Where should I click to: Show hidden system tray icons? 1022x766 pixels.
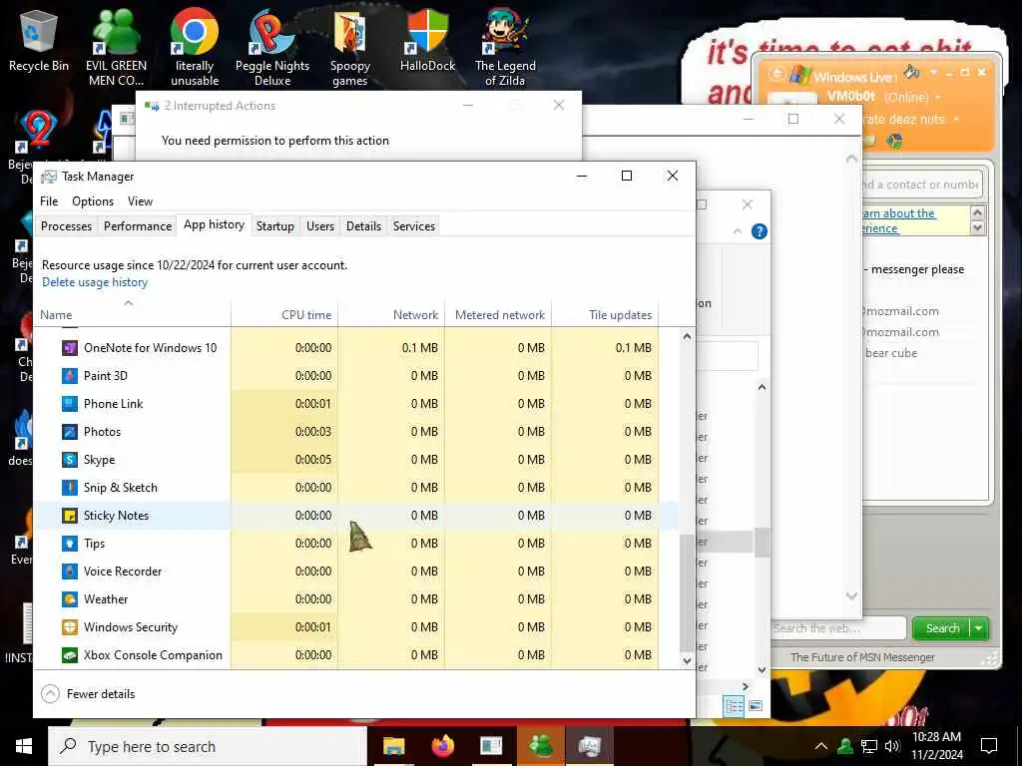pos(821,746)
